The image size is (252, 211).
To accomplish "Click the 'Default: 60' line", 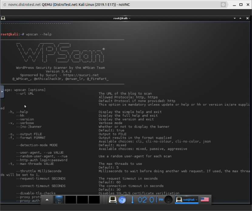I will click(x=109, y=182).
